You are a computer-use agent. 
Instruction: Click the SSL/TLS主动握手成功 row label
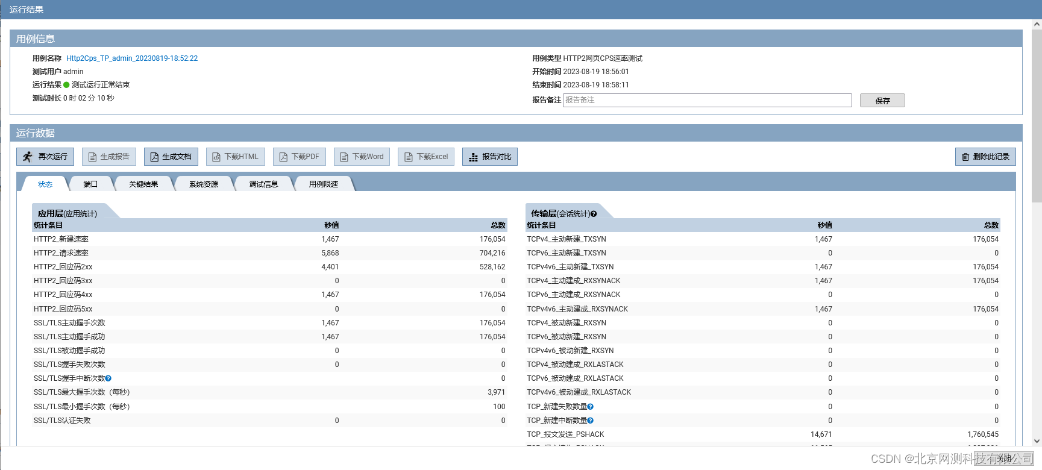(x=69, y=337)
